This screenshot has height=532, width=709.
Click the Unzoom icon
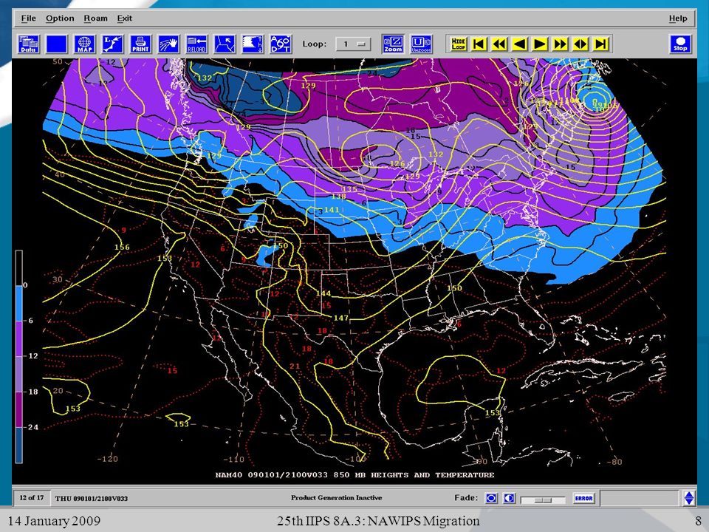(421, 44)
